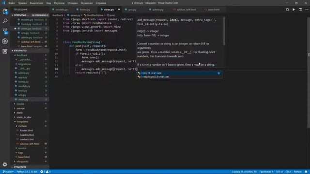Switch to the base.html editor tab
The height and width of the screenshot is (174, 310).
214,10
